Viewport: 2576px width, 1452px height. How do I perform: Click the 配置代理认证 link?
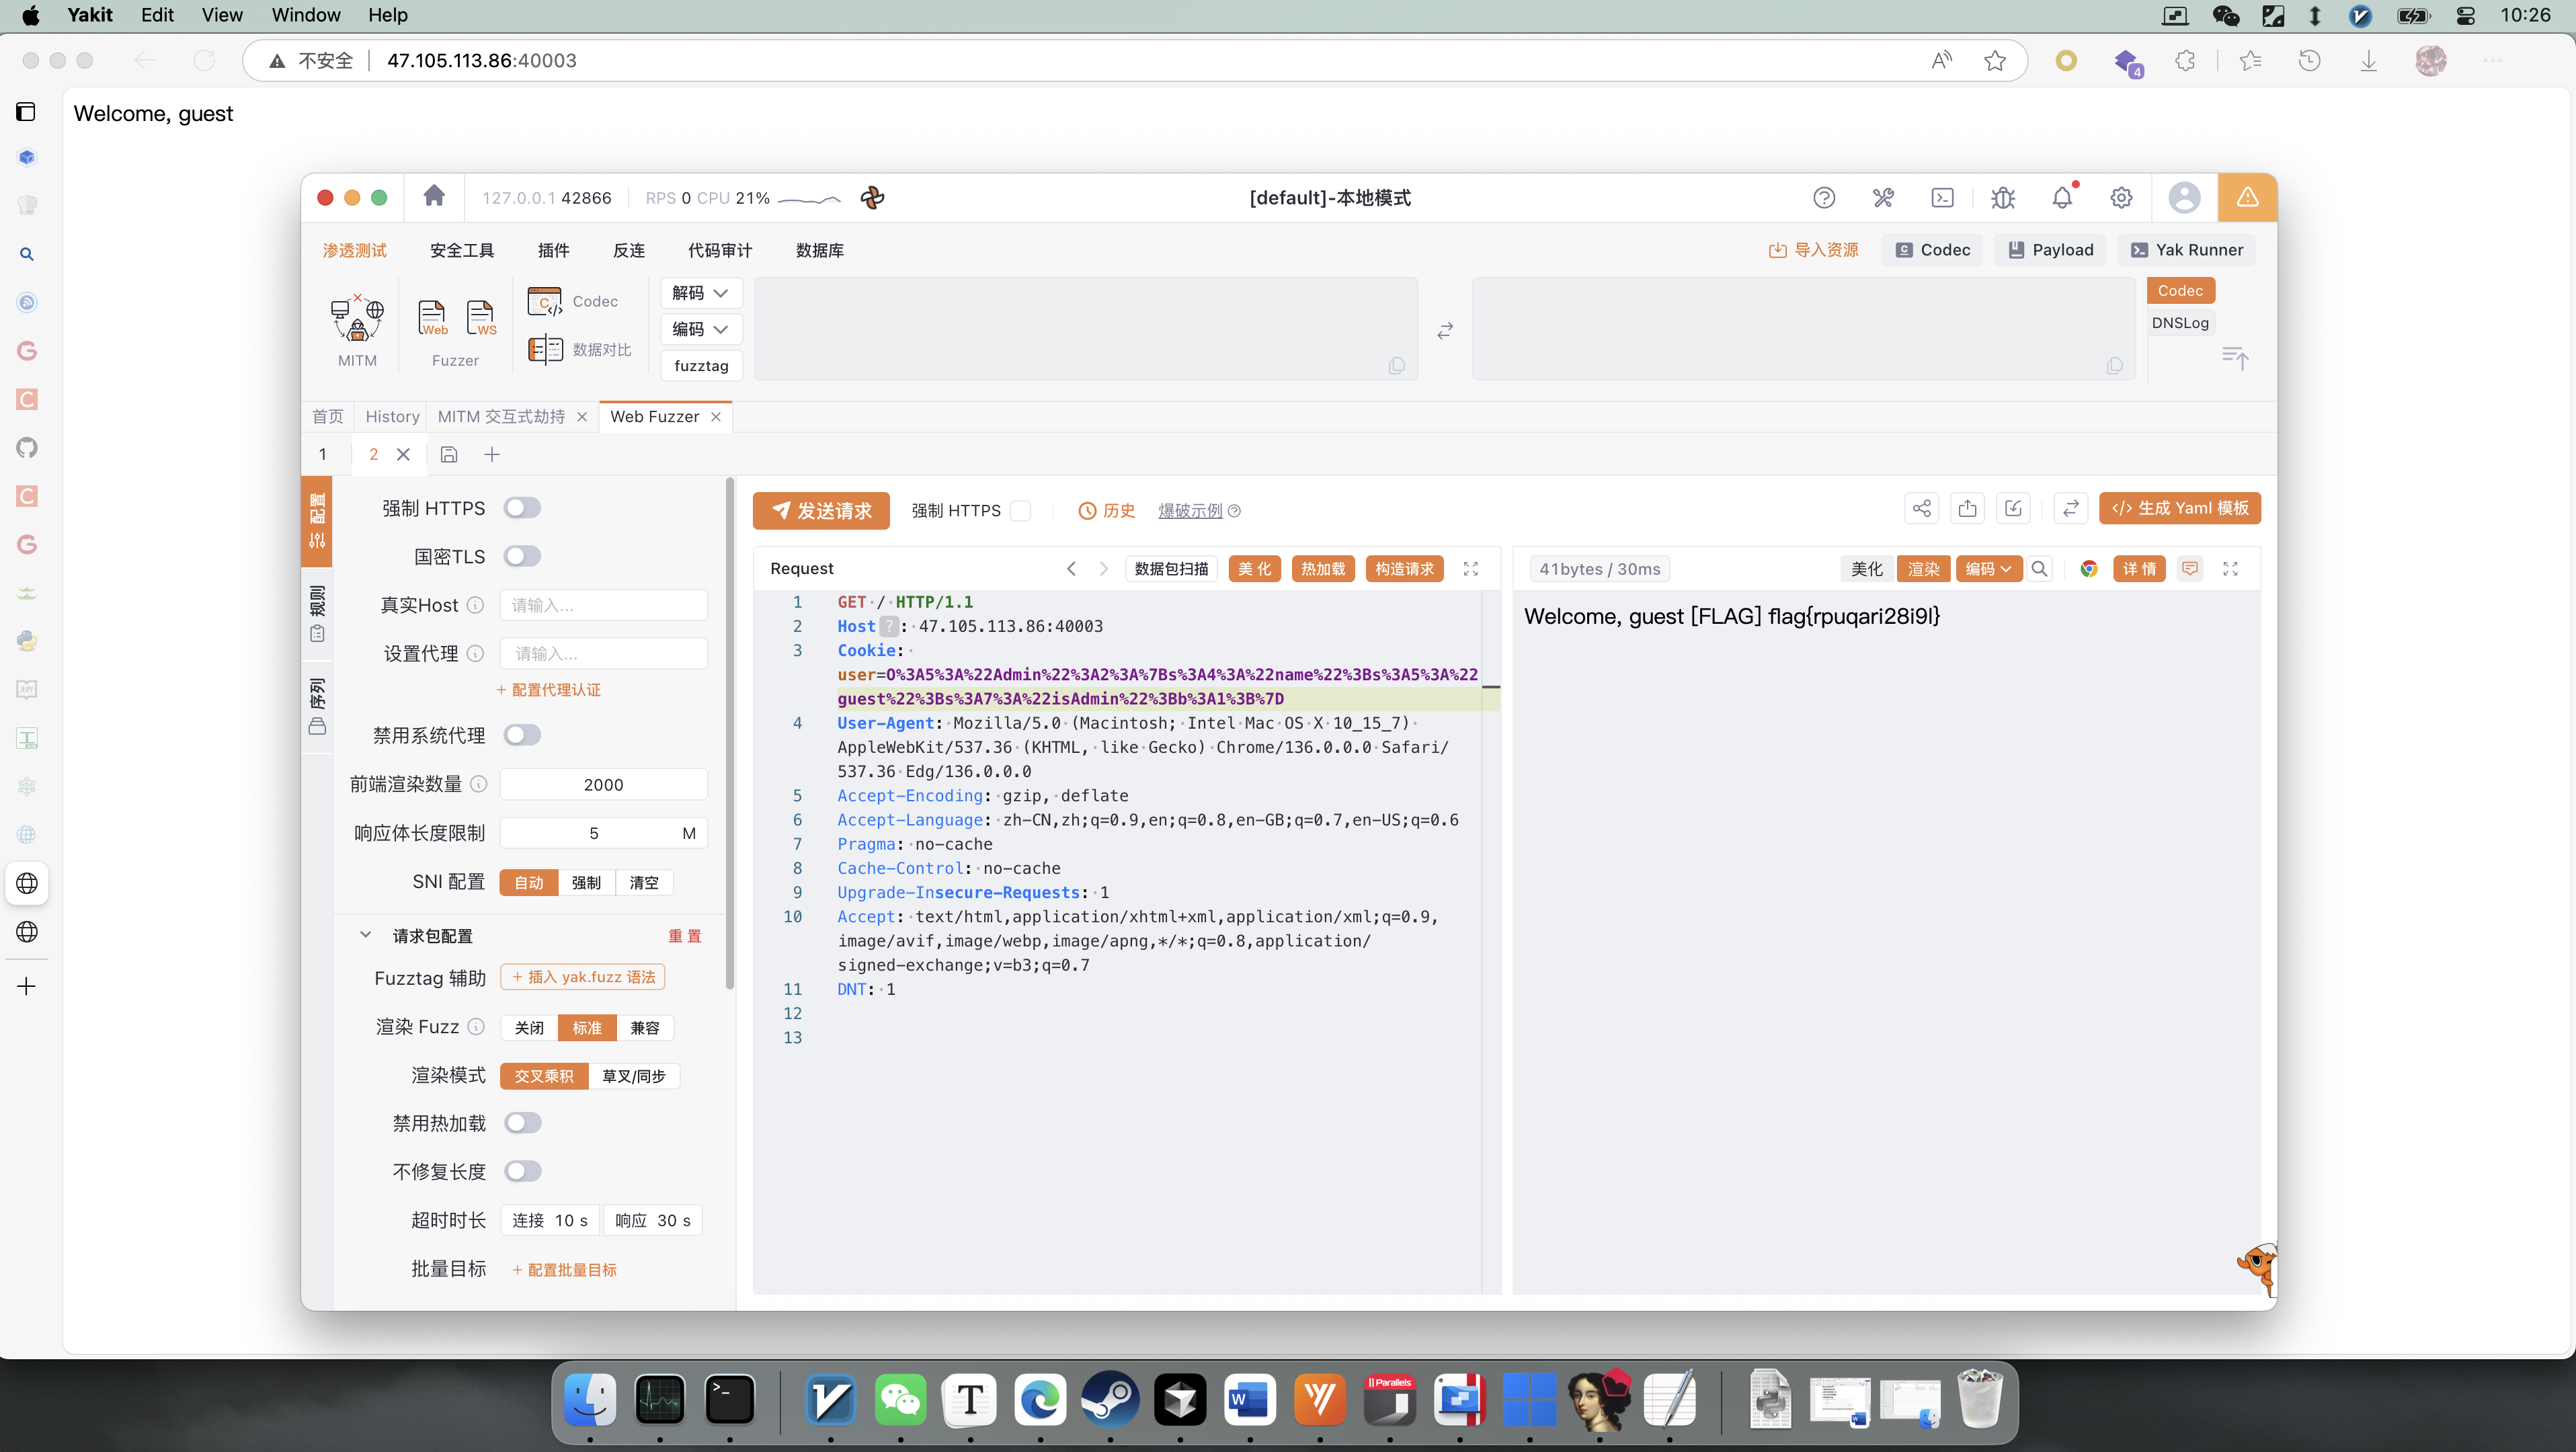click(549, 690)
